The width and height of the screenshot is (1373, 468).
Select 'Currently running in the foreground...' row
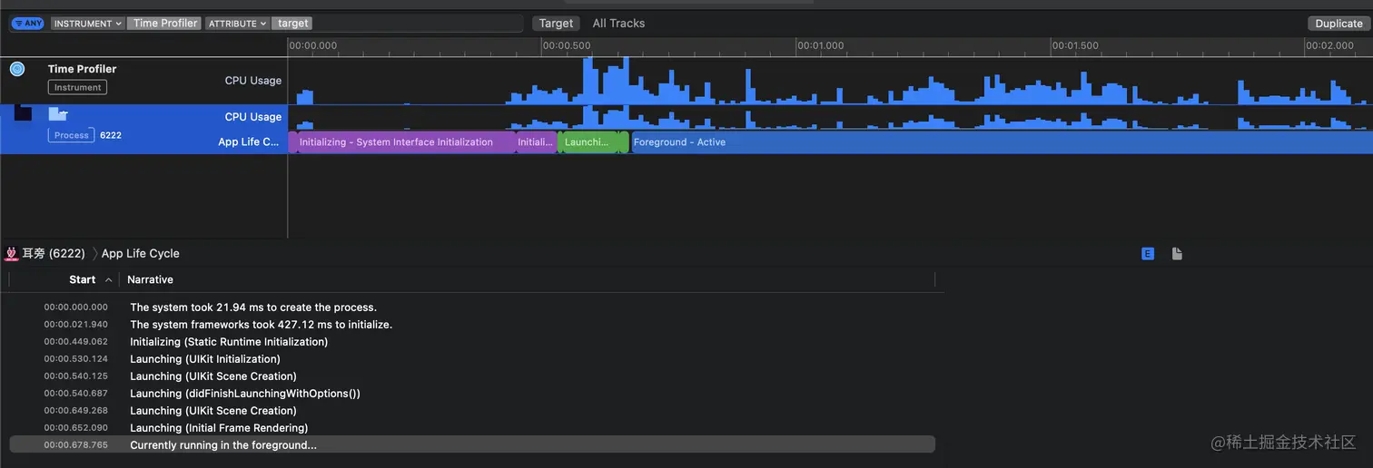[472, 445]
